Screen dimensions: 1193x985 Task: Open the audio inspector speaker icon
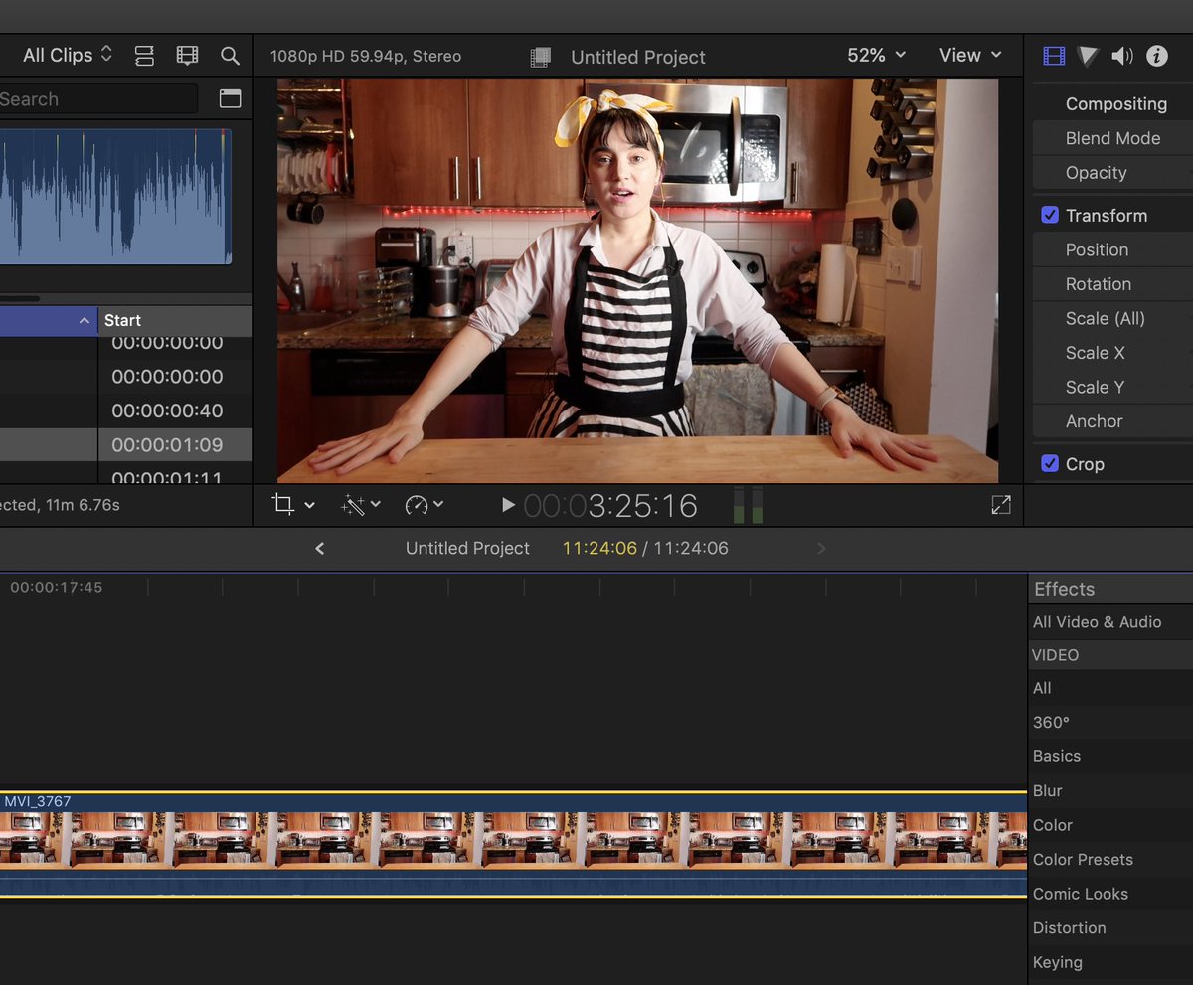click(1122, 56)
